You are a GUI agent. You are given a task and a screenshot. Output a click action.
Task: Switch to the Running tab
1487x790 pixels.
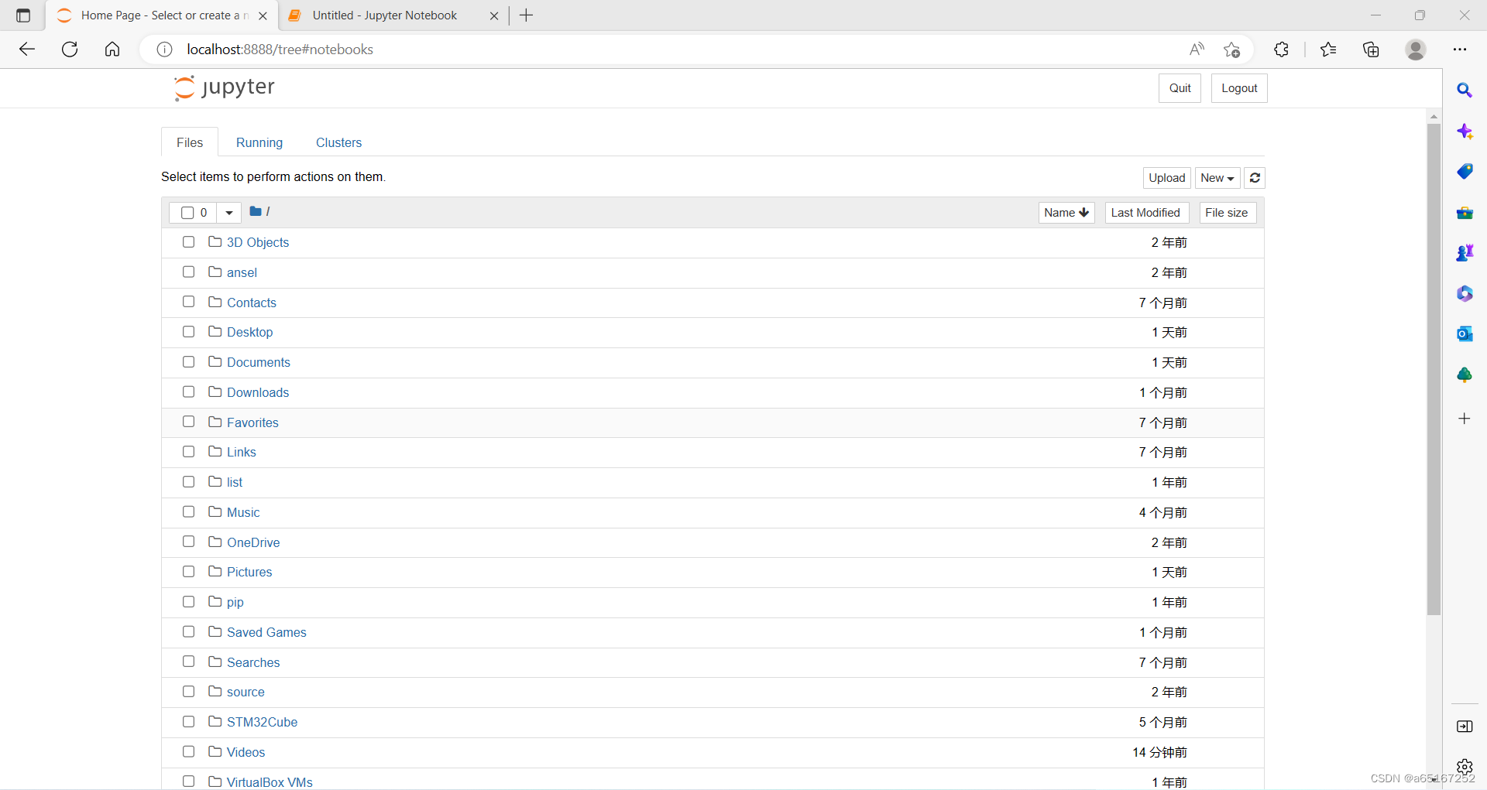tap(259, 142)
